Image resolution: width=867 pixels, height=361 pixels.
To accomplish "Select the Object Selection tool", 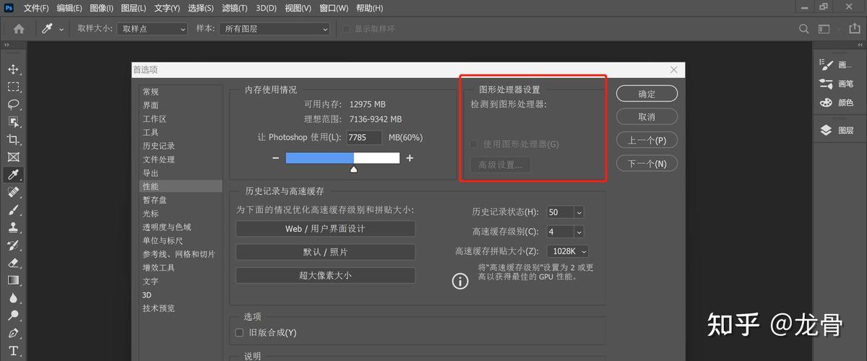I will (x=13, y=122).
